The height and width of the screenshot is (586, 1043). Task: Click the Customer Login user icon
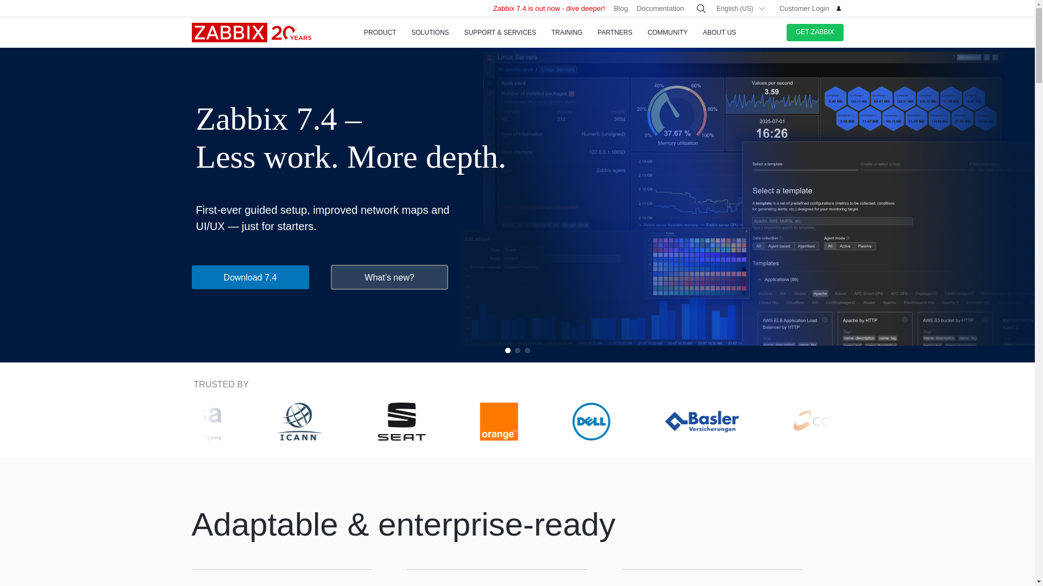pyautogui.click(x=839, y=9)
